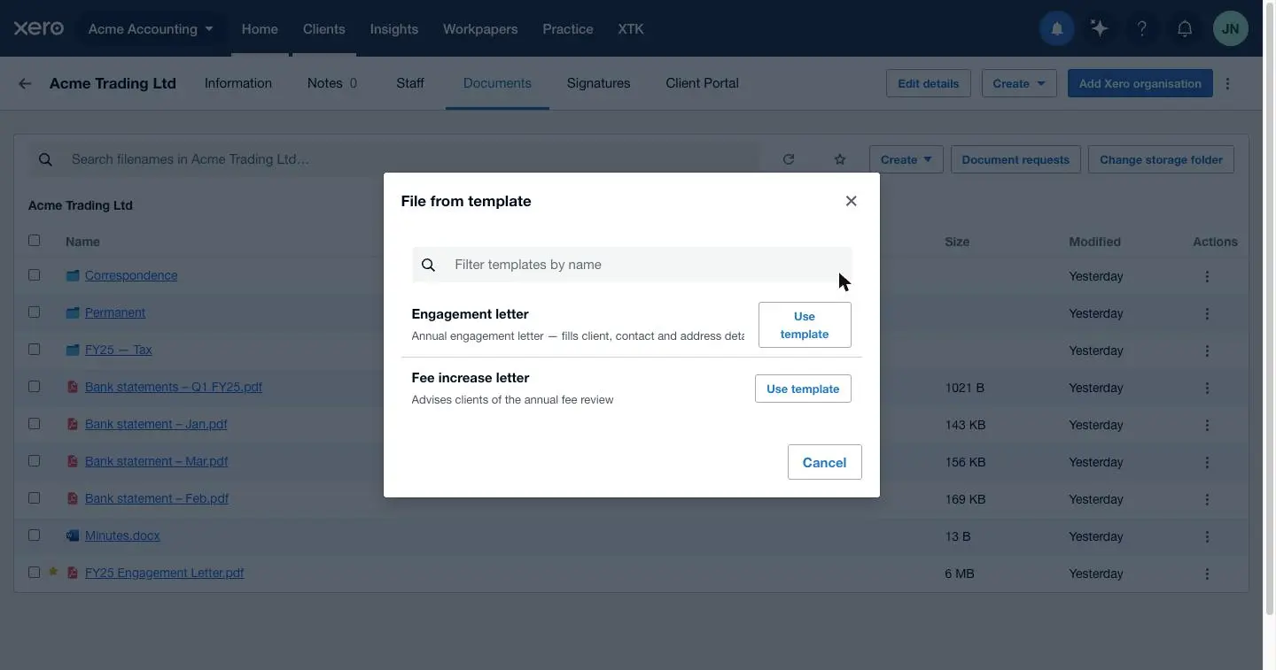The image size is (1276, 670).
Task: Open the Create dropdown in client header
Action: click(1019, 83)
